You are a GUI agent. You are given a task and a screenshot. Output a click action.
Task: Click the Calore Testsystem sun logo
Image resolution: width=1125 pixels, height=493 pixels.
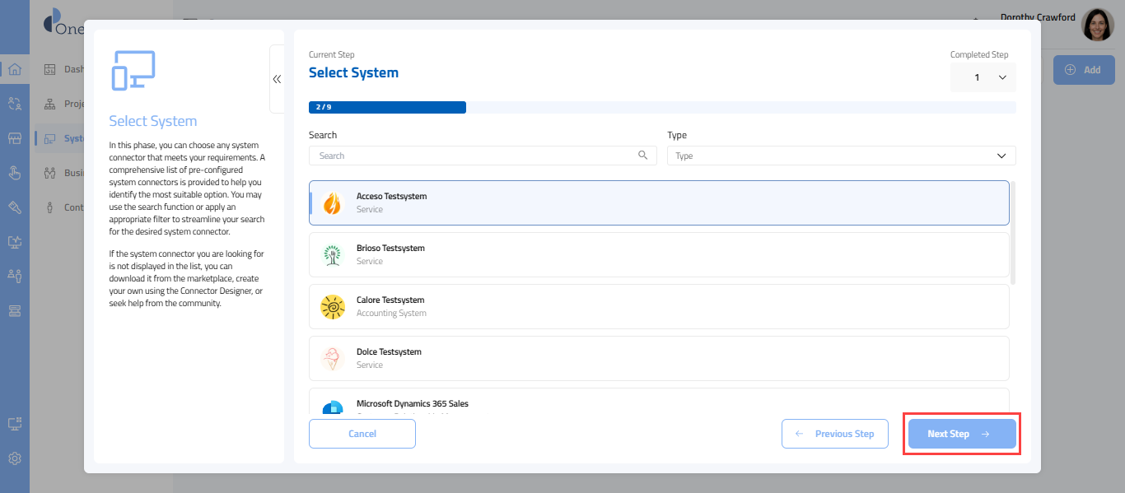[x=332, y=307]
